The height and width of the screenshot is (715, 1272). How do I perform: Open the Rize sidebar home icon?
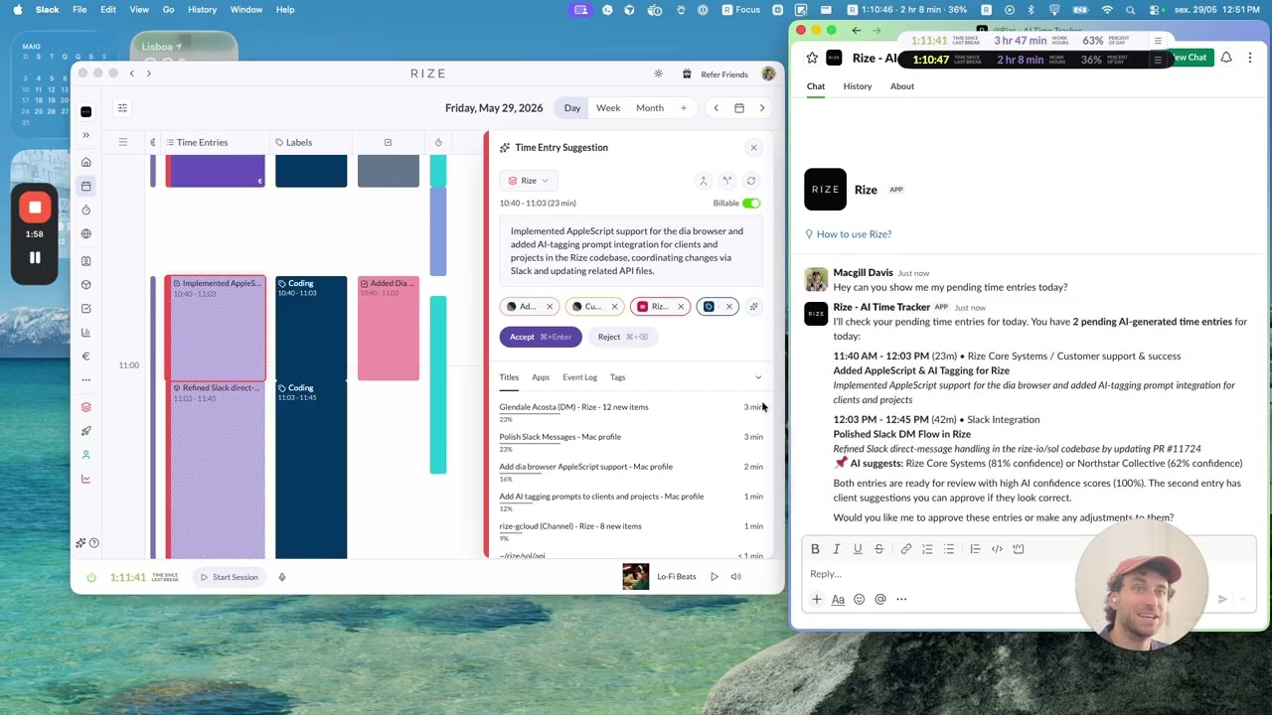86,162
